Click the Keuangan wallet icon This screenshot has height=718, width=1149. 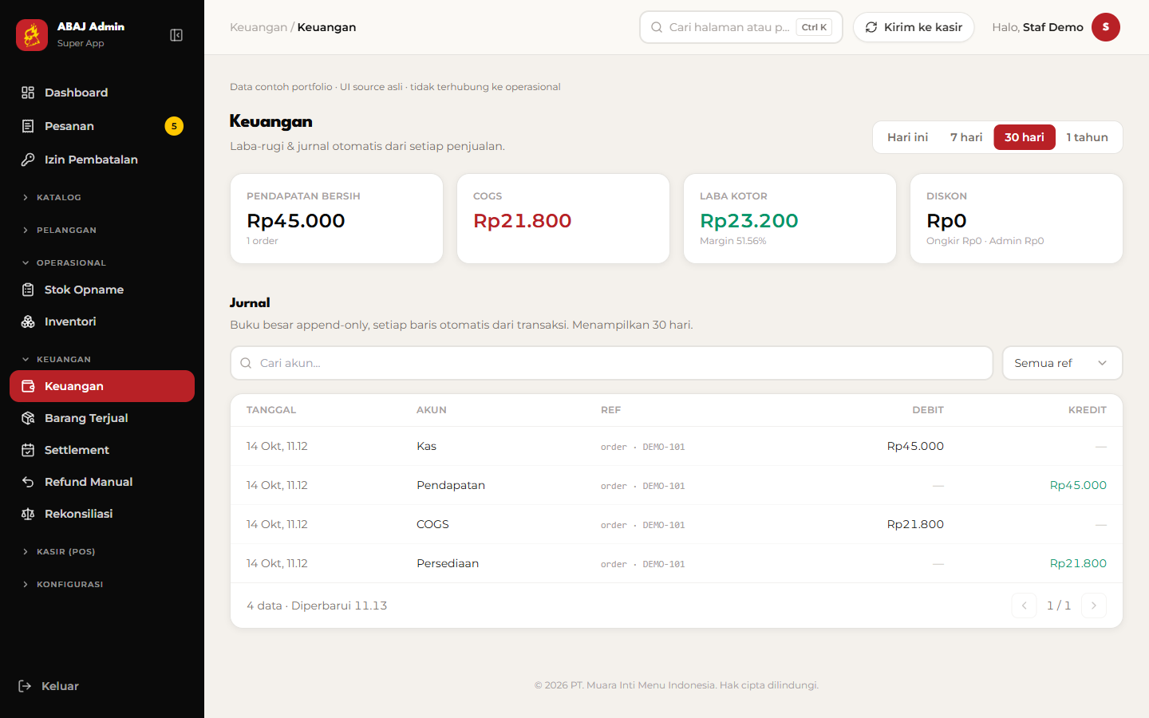coord(28,386)
